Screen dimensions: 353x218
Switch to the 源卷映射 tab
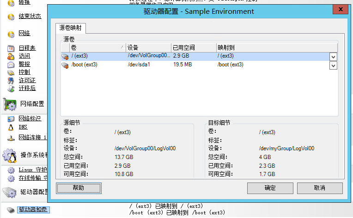point(71,28)
